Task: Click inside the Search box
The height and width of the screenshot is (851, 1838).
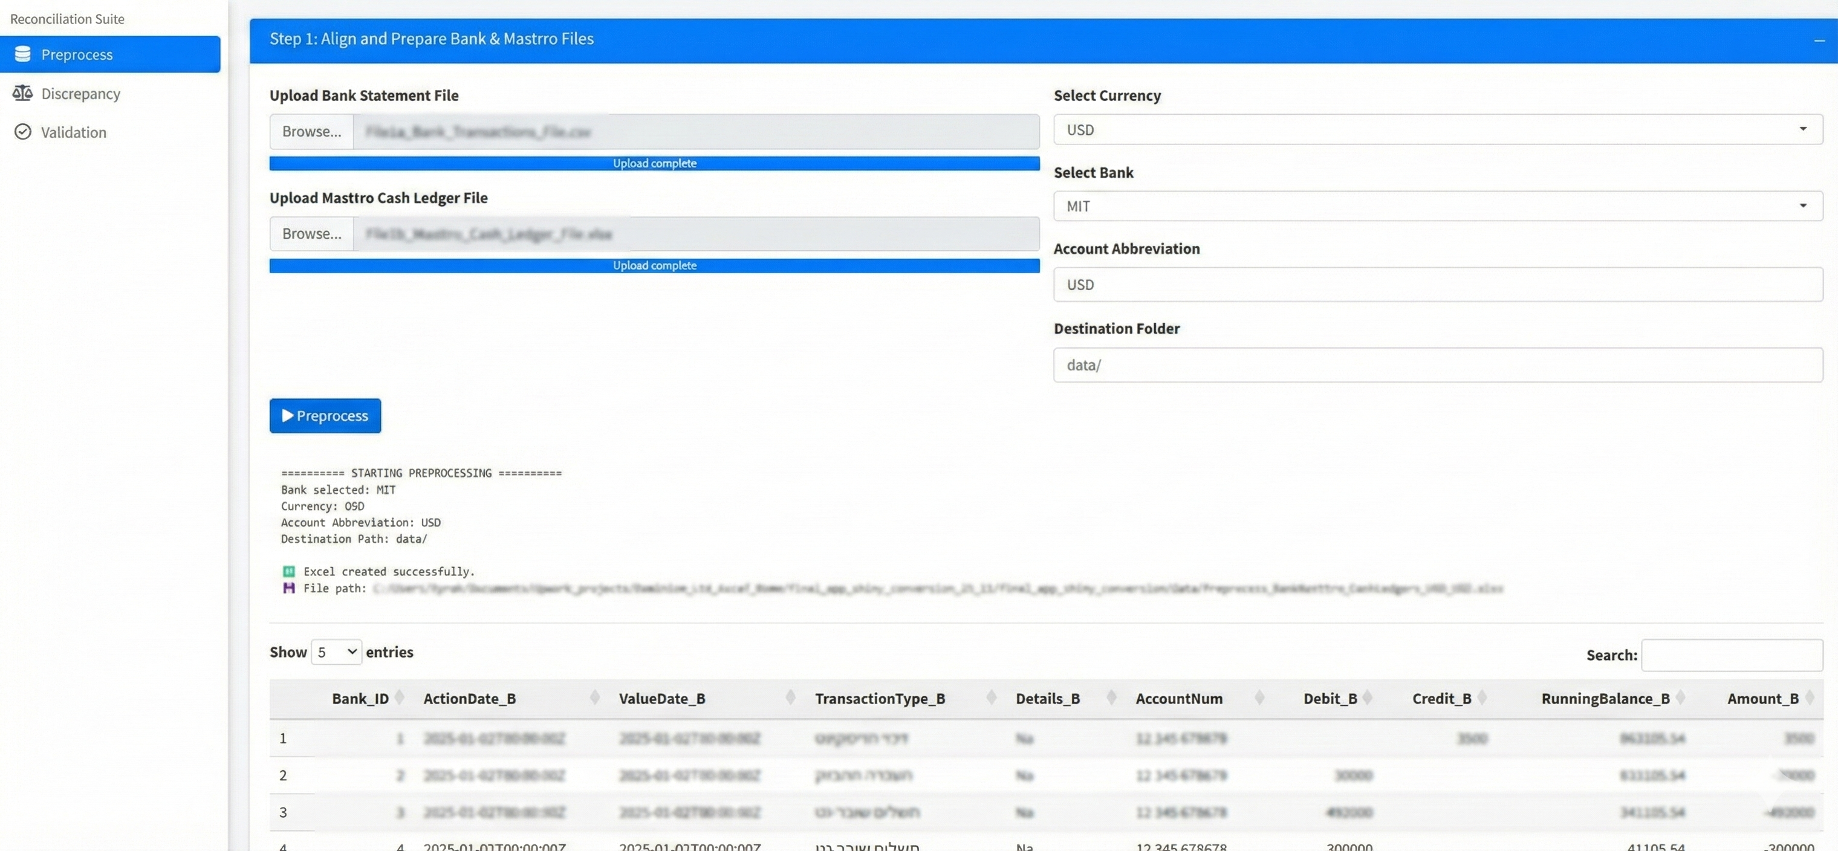Action: point(1732,654)
